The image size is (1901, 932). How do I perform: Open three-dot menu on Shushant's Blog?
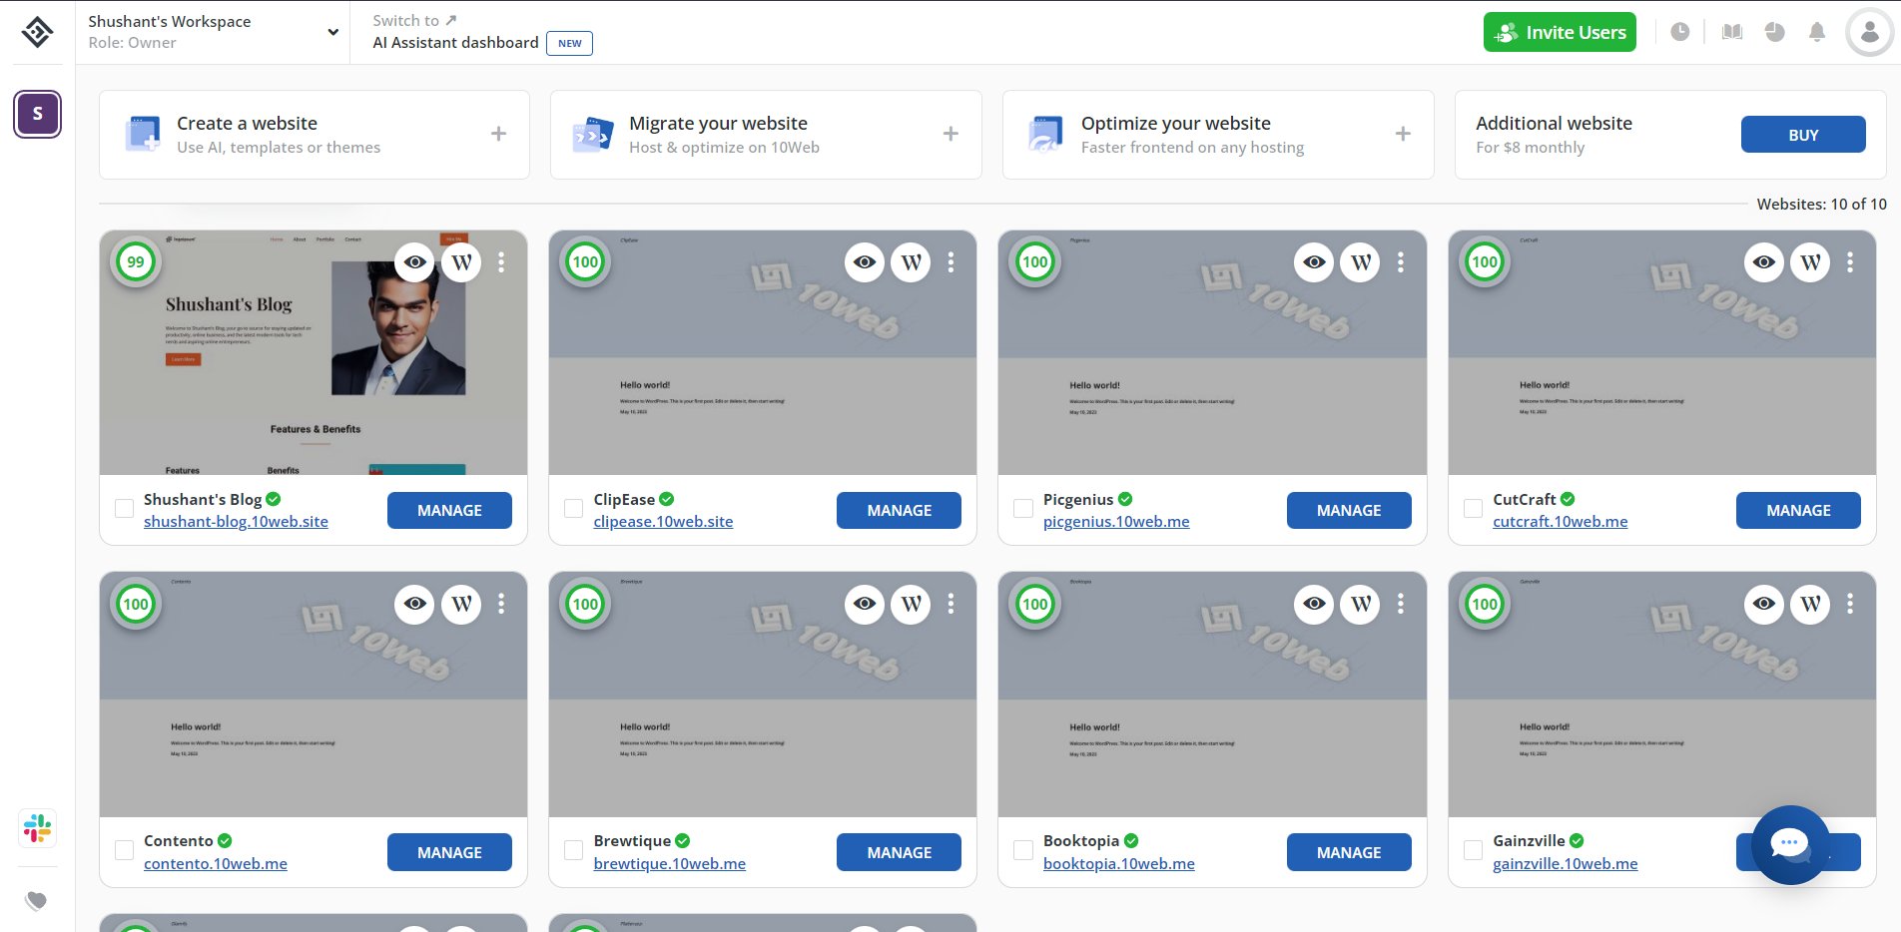(501, 262)
